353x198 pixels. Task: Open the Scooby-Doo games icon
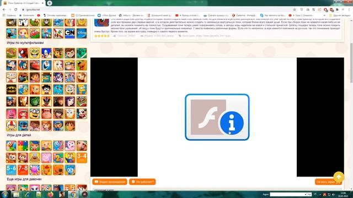pos(82,65)
